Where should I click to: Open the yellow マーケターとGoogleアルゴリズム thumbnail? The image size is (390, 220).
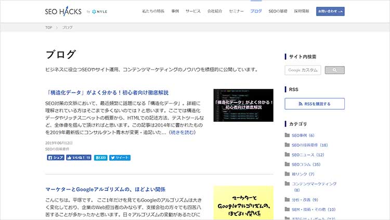[x=243, y=203]
